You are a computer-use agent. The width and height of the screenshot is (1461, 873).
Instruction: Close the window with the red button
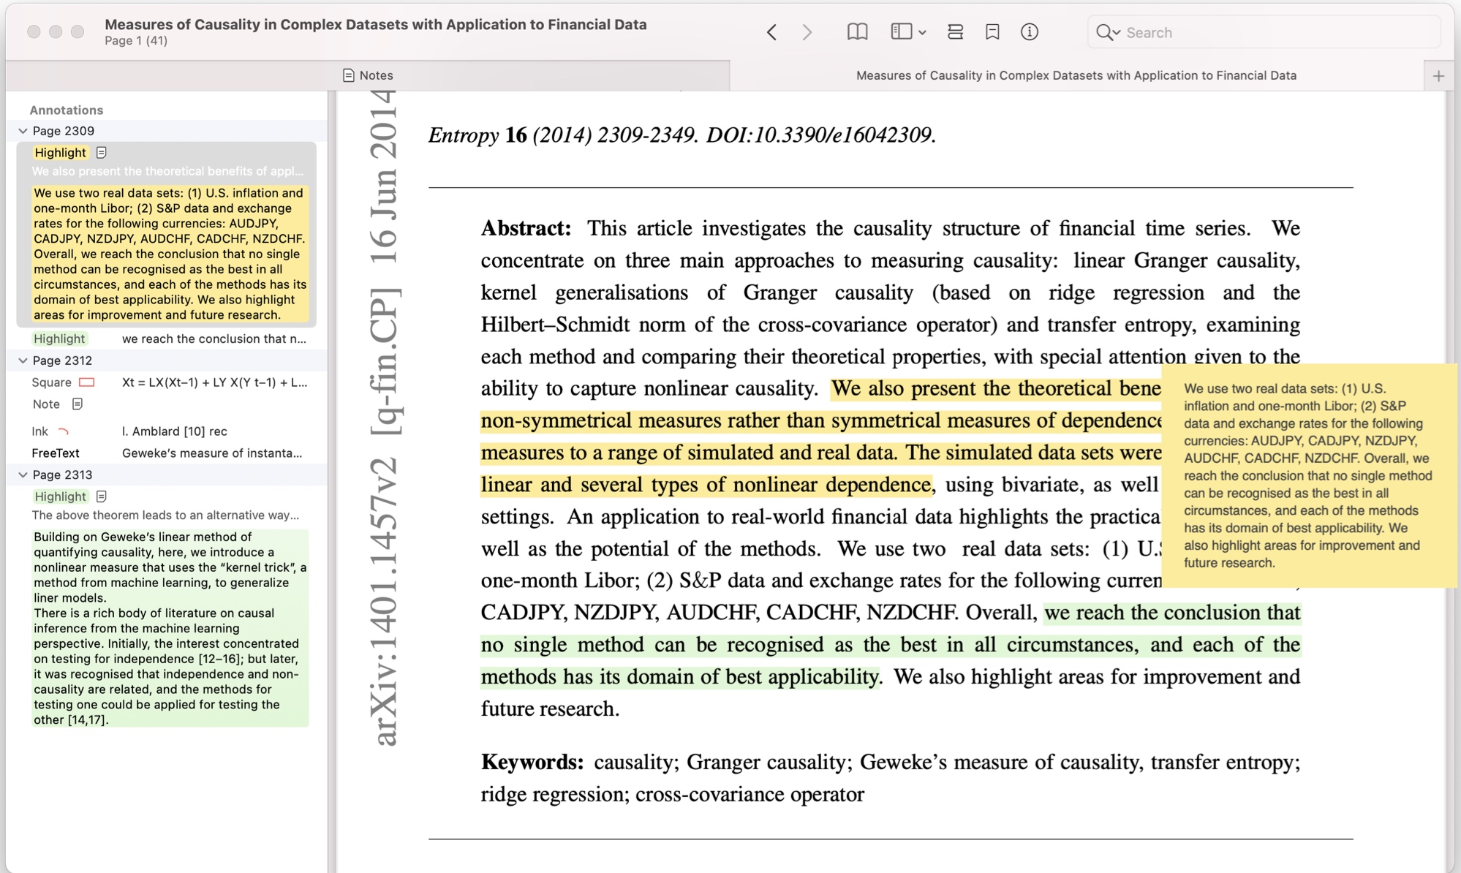tap(34, 31)
